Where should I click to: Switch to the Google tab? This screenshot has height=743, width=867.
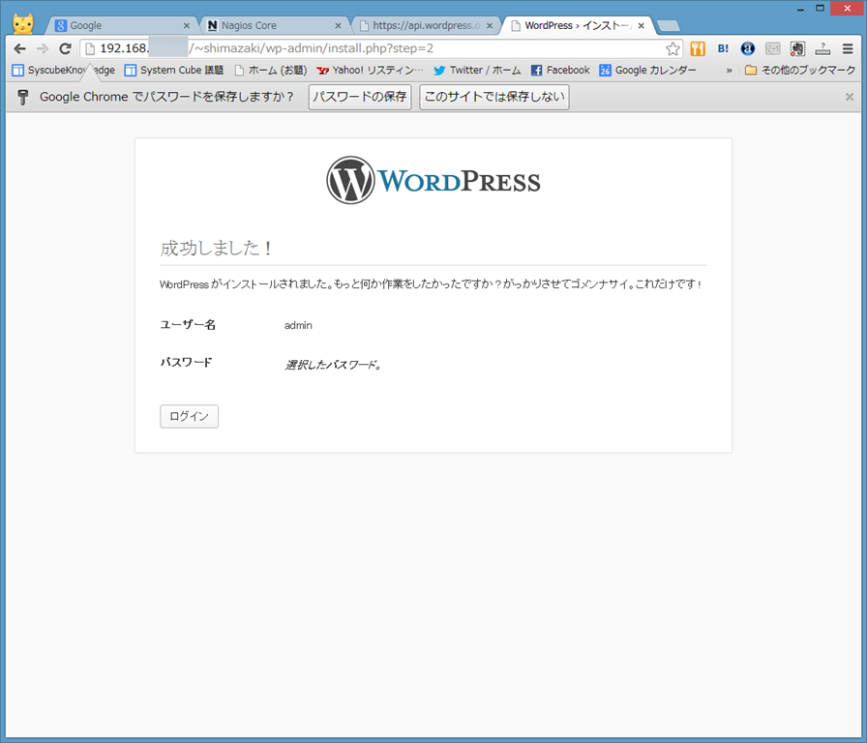pyautogui.click(x=122, y=25)
